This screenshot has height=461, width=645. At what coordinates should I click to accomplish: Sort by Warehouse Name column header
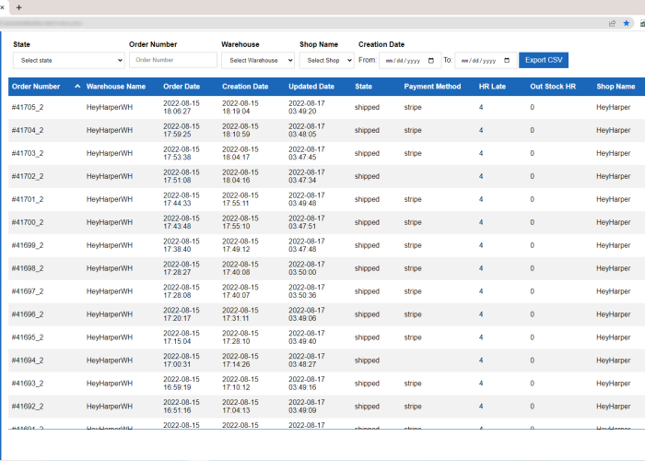tap(116, 87)
